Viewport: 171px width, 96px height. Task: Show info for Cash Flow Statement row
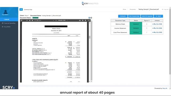coord(160,32)
